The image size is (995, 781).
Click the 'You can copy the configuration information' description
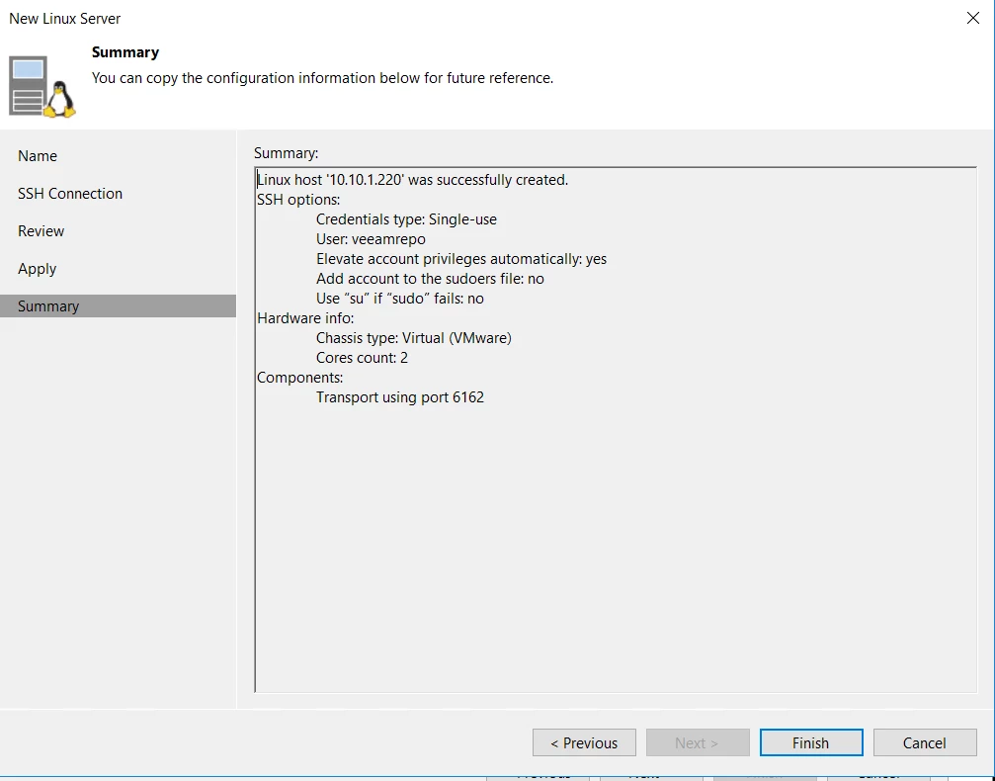click(x=322, y=78)
